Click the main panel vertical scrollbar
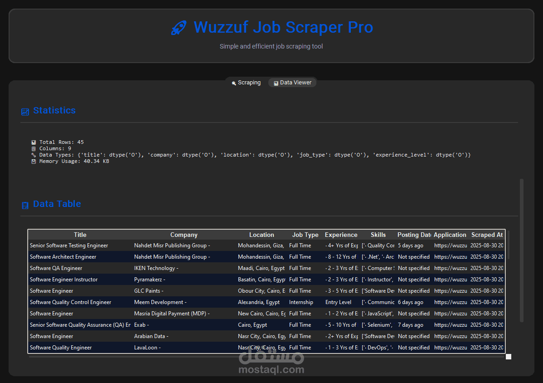 click(522, 250)
